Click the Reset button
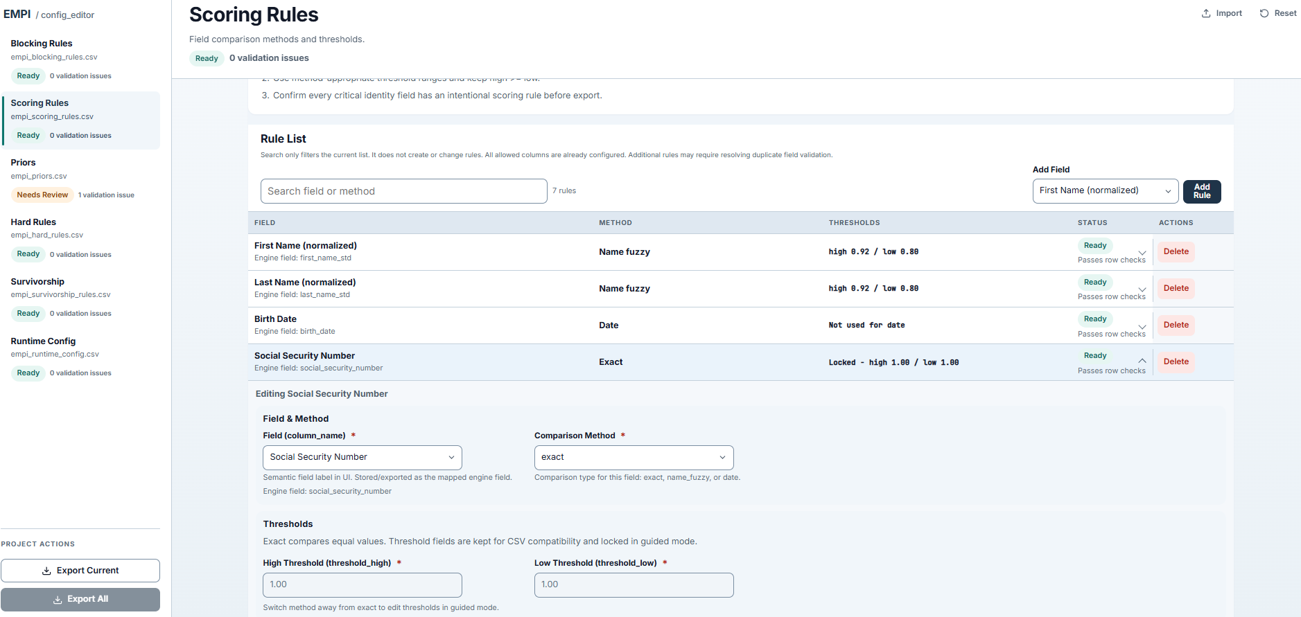 (x=1278, y=13)
